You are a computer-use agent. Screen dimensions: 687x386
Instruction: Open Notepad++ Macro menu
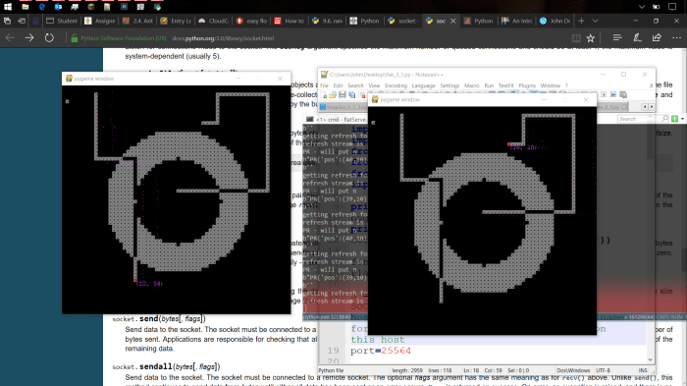(471, 85)
